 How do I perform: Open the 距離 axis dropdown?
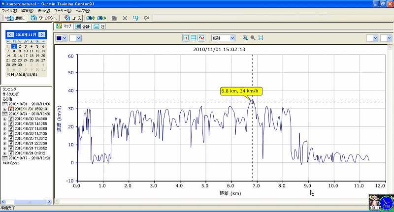tap(223, 38)
